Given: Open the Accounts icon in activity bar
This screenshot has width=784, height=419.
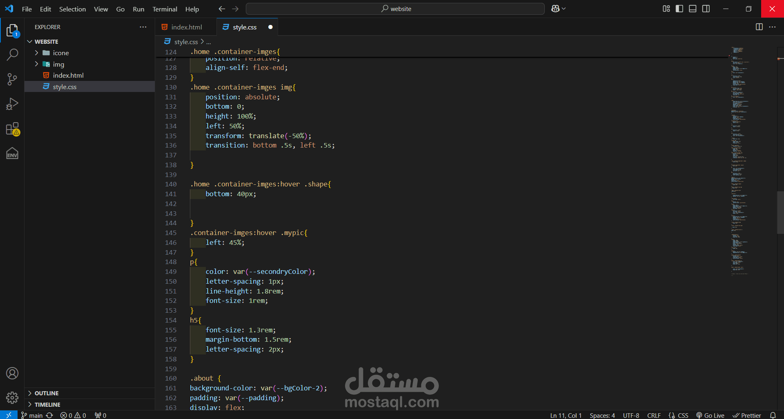Looking at the screenshot, I should coord(12,373).
